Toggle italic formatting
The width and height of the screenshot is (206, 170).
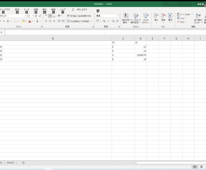[4, 21]
